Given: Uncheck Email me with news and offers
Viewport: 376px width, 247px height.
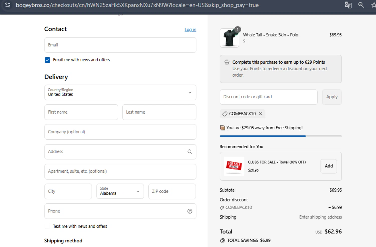Looking at the screenshot, I should (x=47, y=60).
